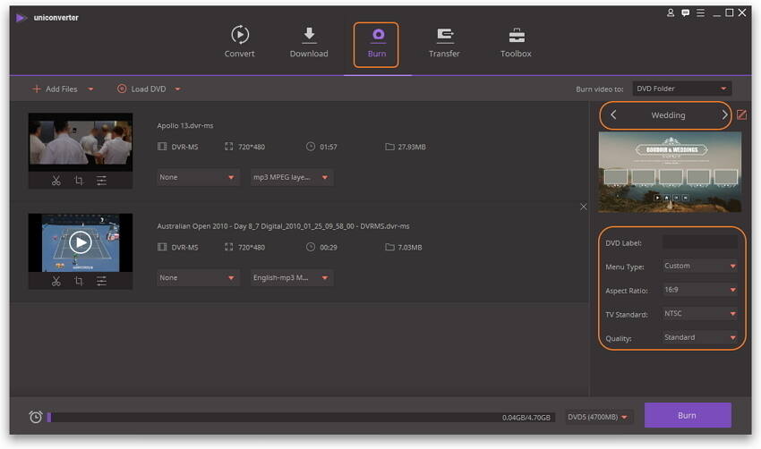Screen dimensions: 761x449
Task: Open subtitle None dropdown for Australian Open
Action: pos(198,278)
